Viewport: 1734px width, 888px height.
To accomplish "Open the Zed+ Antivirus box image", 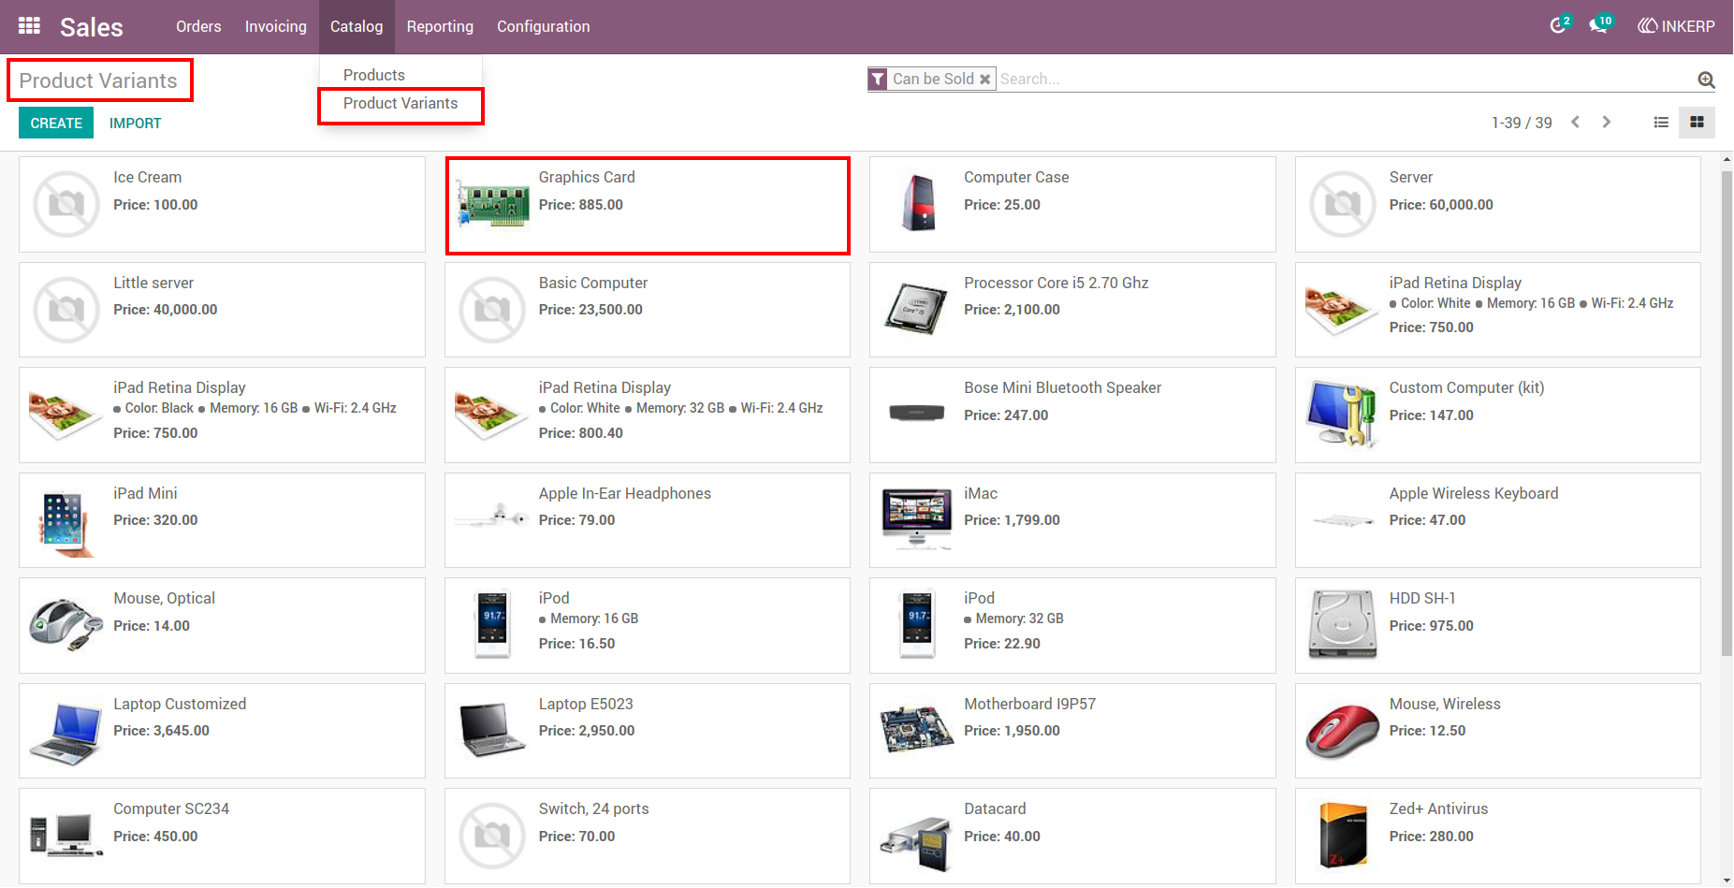I will (x=1343, y=836).
